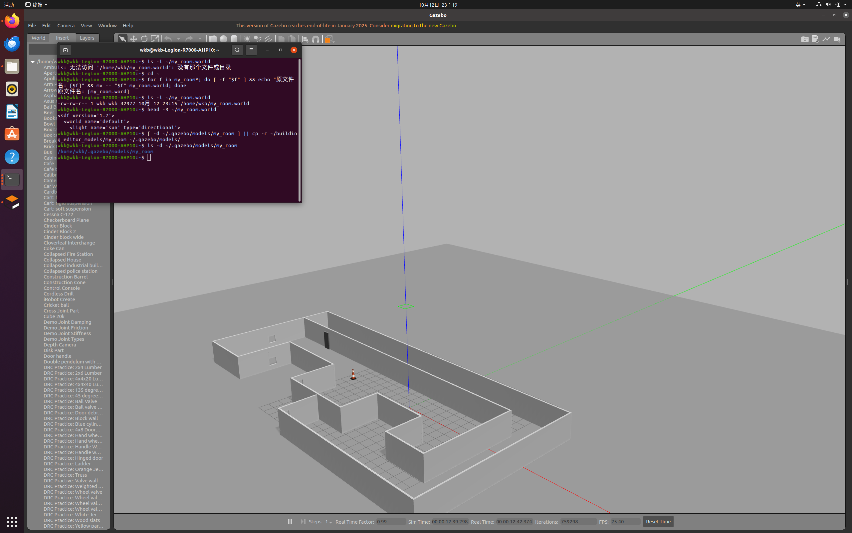This screenshot has height=533, width=852.
Task: Activate the scale mode tool
Action: point(155,39)
